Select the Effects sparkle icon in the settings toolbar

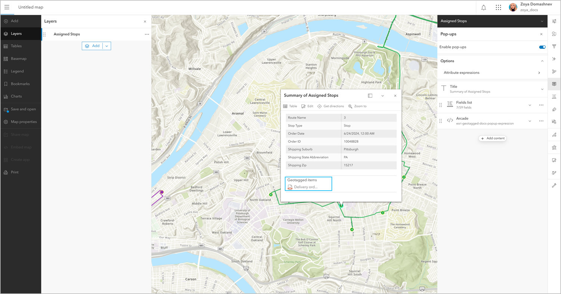(x=554, y=59)
